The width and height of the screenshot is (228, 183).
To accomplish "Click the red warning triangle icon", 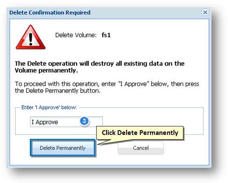I will click(x=31, y=37).
